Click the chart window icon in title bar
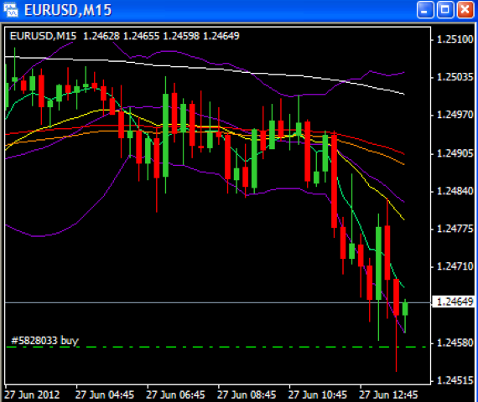The image size is (478, 402). (11, 10)
